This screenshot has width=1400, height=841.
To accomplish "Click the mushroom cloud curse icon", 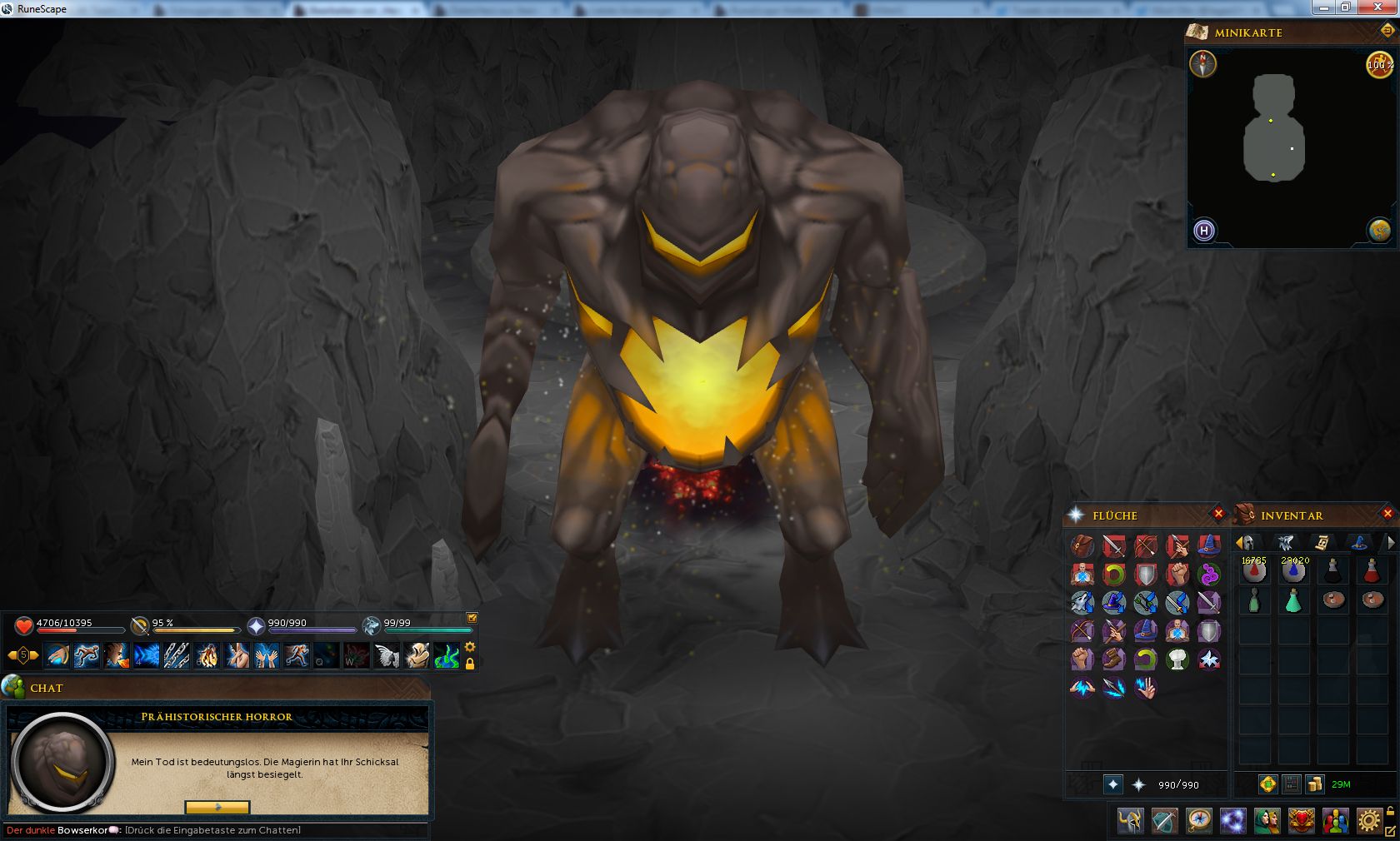I will [1177, 659].
